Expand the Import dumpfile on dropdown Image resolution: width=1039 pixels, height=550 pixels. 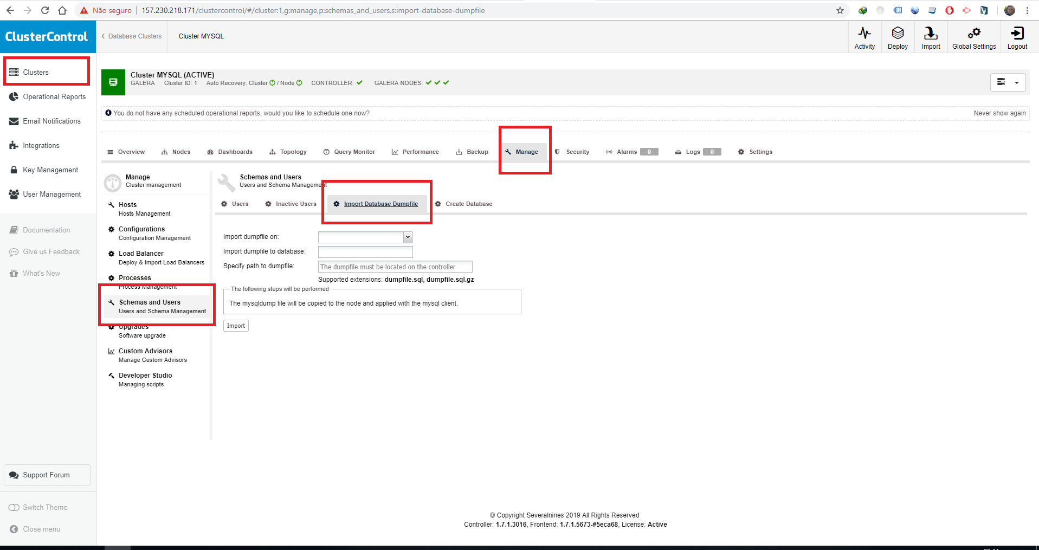coord(408,237)
